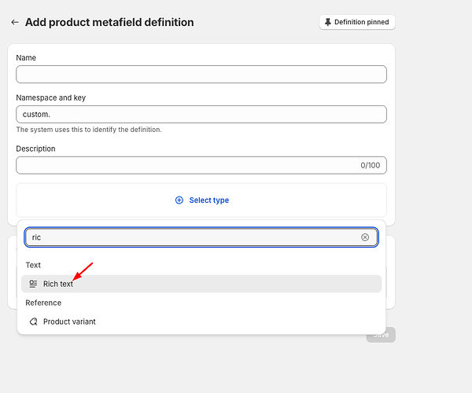This screenshot has width=472, height=393.
Task: Click the type search box containing 'ric'
Action: pyautogui.click(x=193, y=237)
